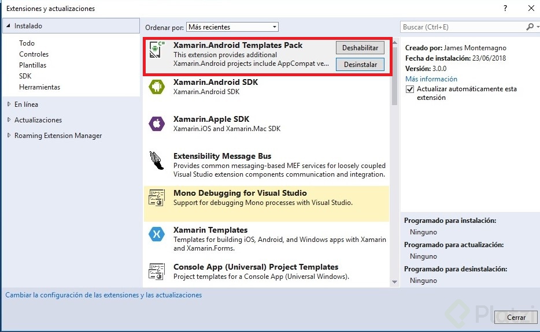Expand the 'En línea' category
Screen dimensions: 540x332
(9, 105)
